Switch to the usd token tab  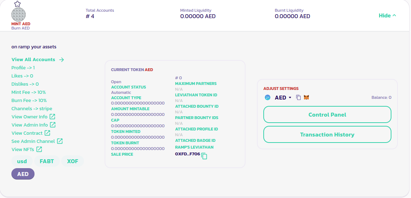[x=22, y=161]
